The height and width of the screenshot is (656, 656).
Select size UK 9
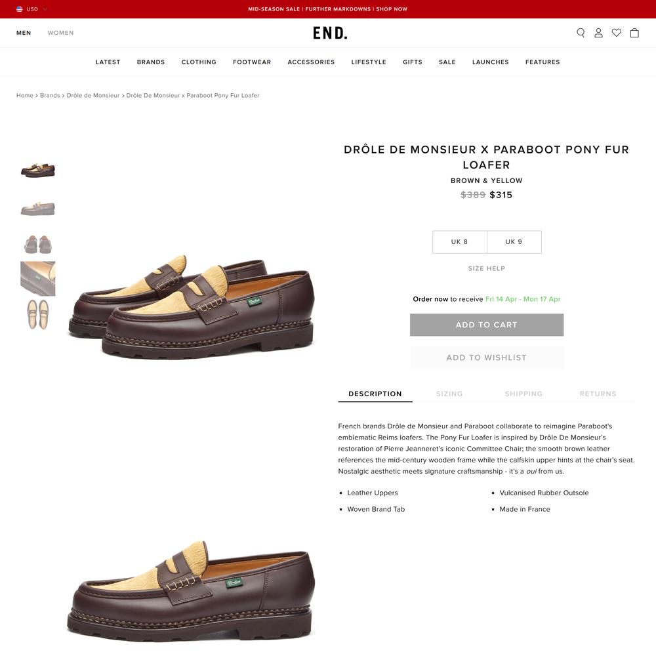click(514, 242)
